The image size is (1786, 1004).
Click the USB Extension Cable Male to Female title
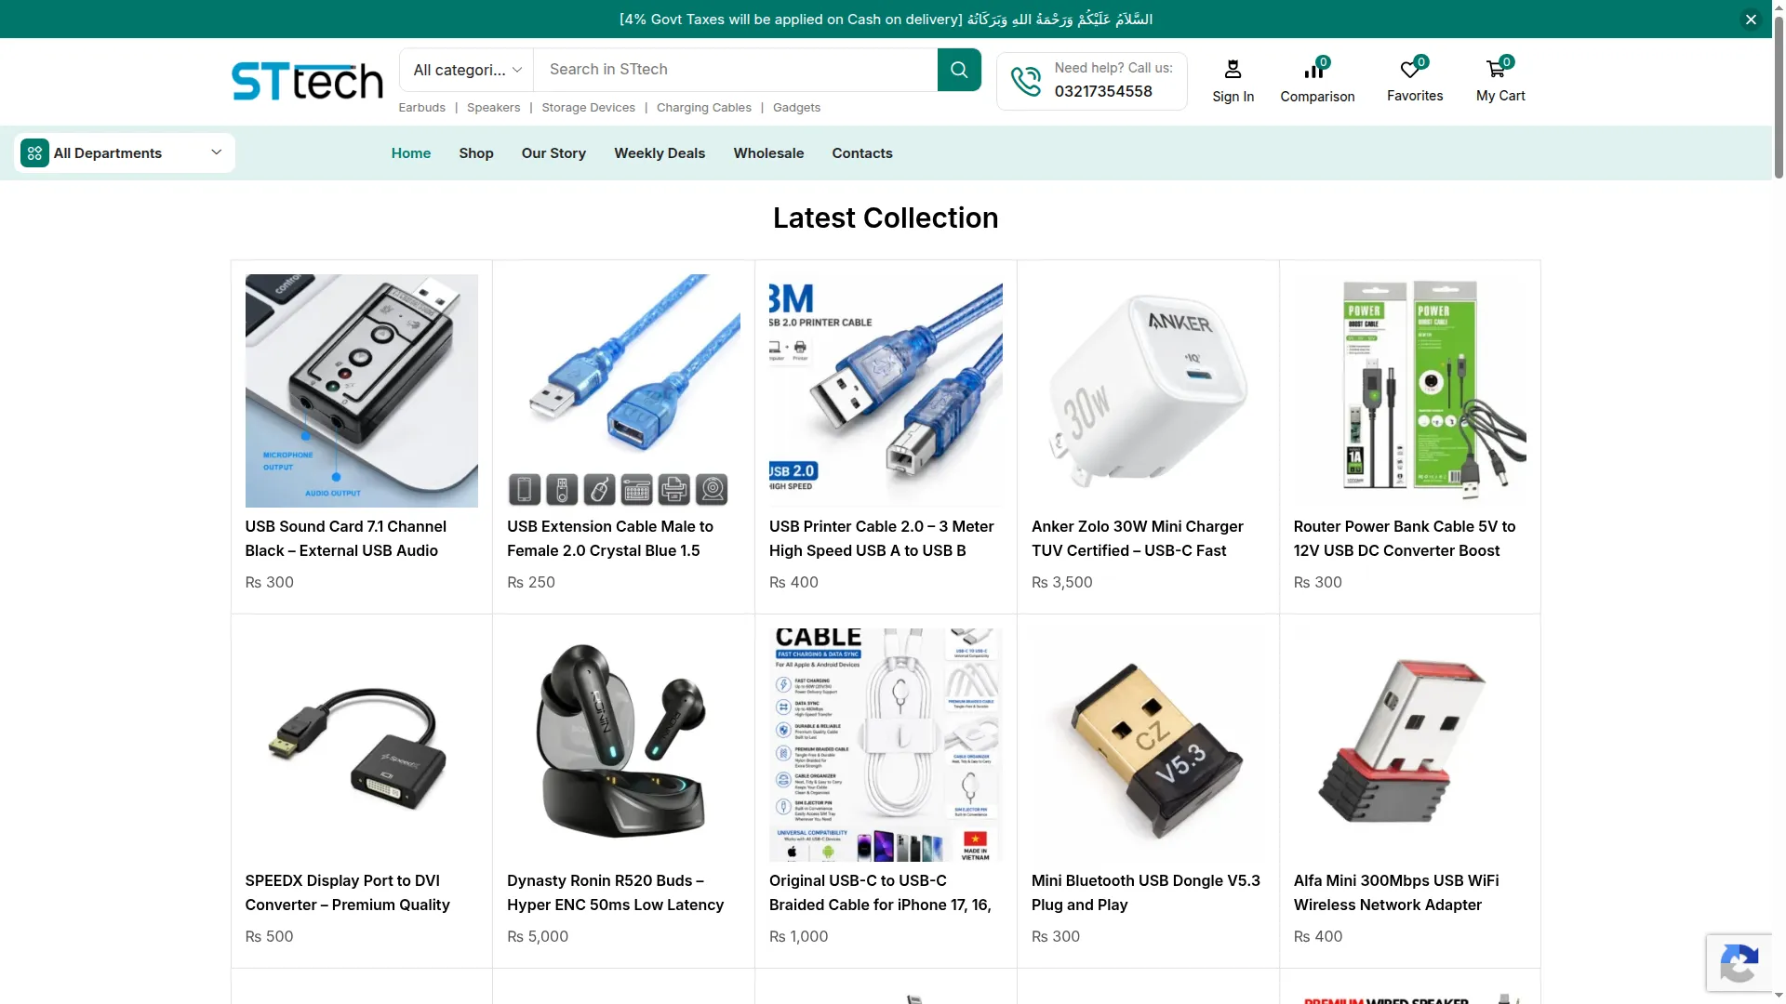pos(610,538)
